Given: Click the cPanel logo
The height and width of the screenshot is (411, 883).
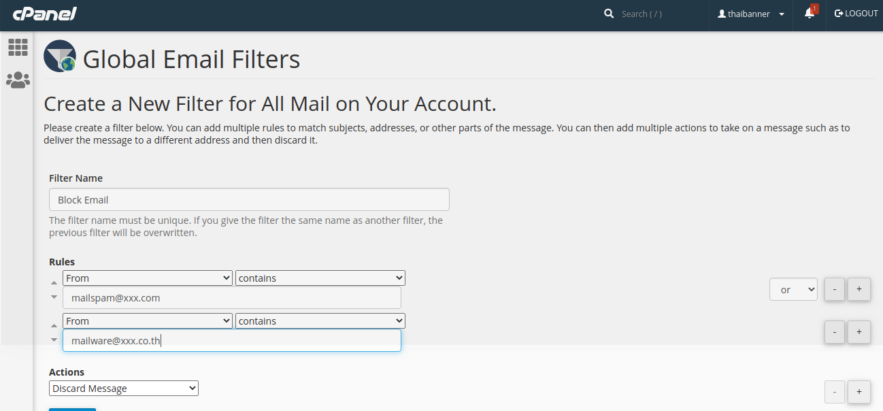Looking at the screenshot, I should (44, 14).
